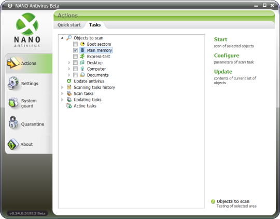Select the Tasks tab
Screen dimensions: 280x219
coord(95,25)
